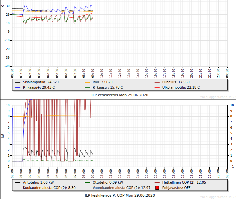236x199 pixels.
Task: Click the kW axis label on lower chart
Action: pos(3,136)
